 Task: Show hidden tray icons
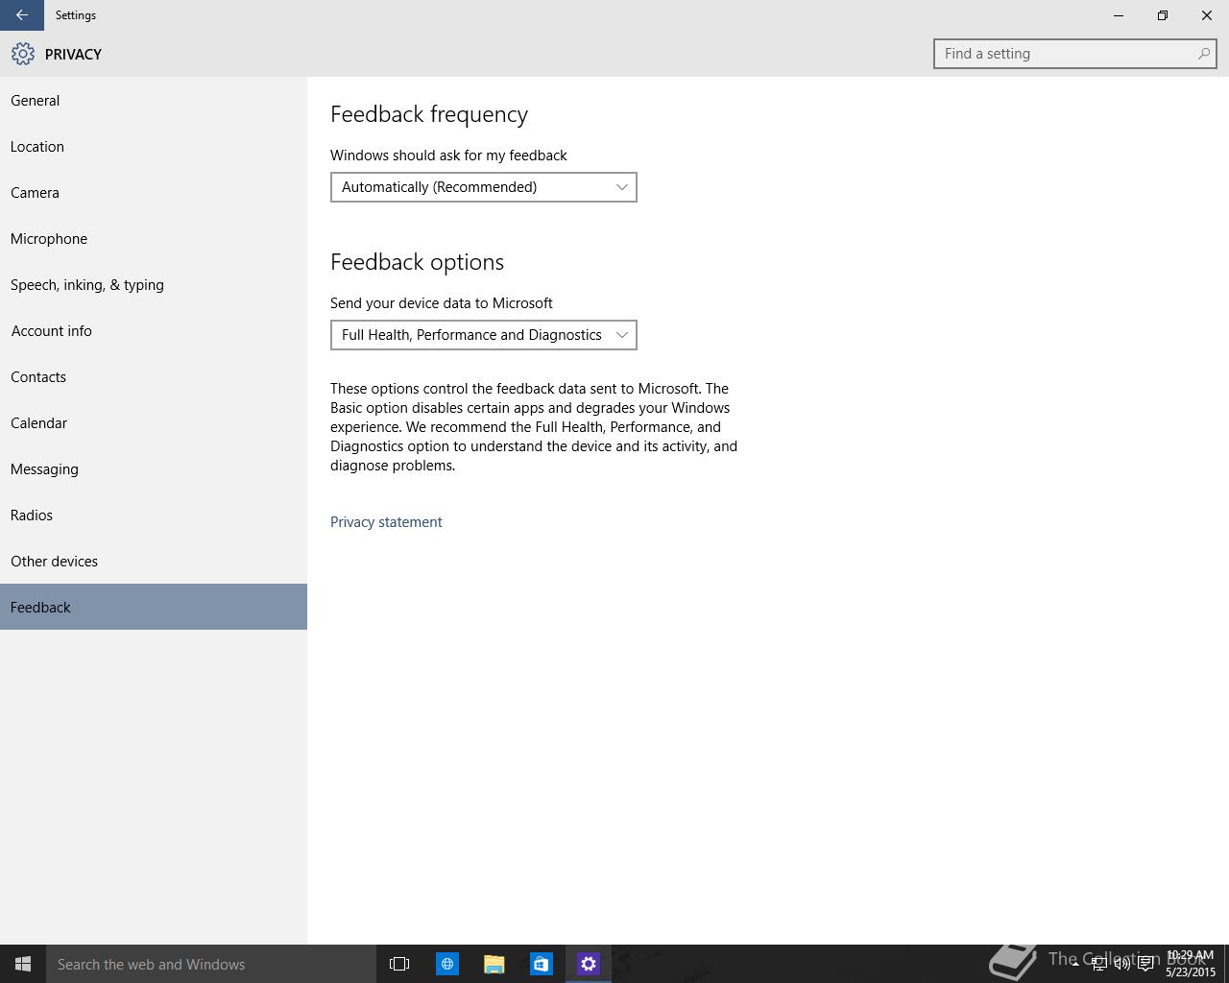[1076, 964]
